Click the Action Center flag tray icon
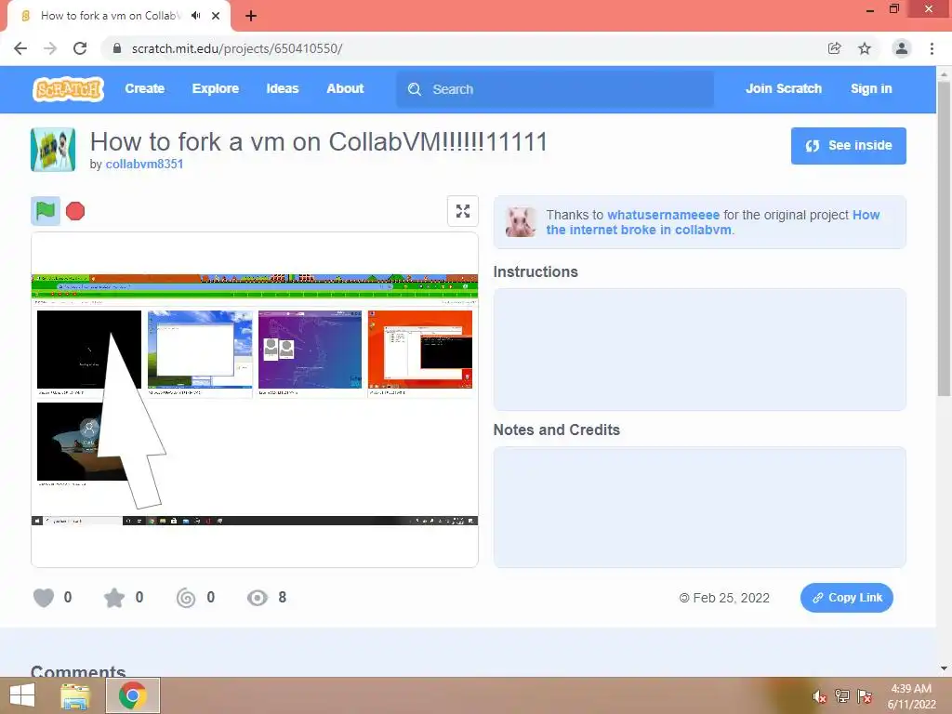The image size is (952, 714). coord(865,696)
